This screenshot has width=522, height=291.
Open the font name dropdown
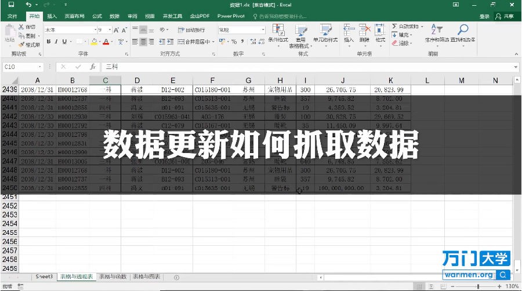95,30
